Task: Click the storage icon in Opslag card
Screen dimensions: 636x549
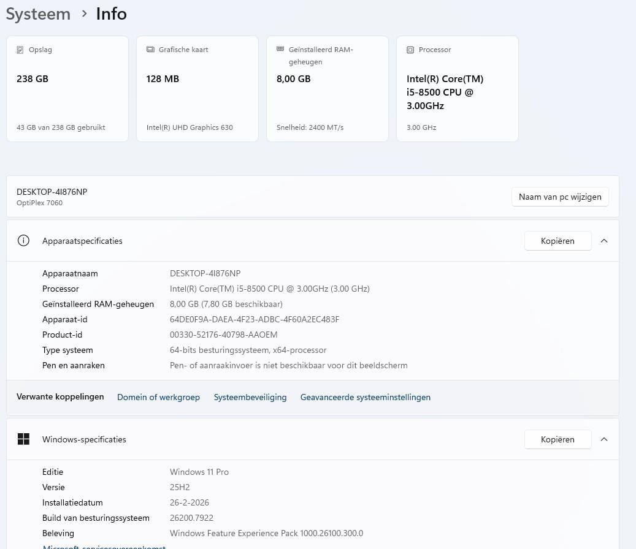Action: point(20,50)
